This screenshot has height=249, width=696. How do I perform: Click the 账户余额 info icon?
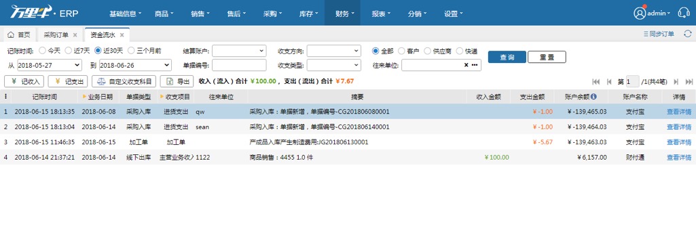593,96
